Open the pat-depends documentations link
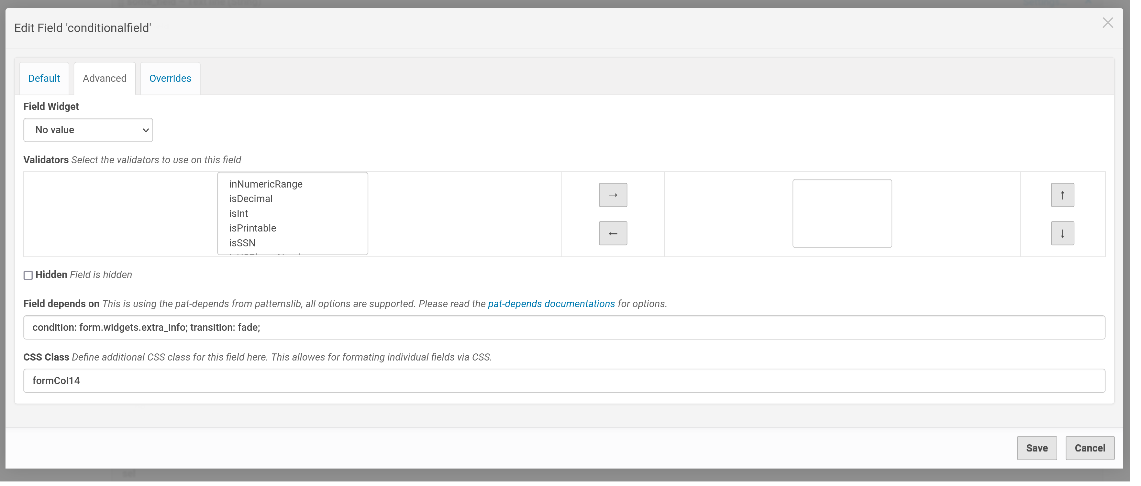Image resolution: width=1141 pixels, height=486 pixels. point(550,304)
